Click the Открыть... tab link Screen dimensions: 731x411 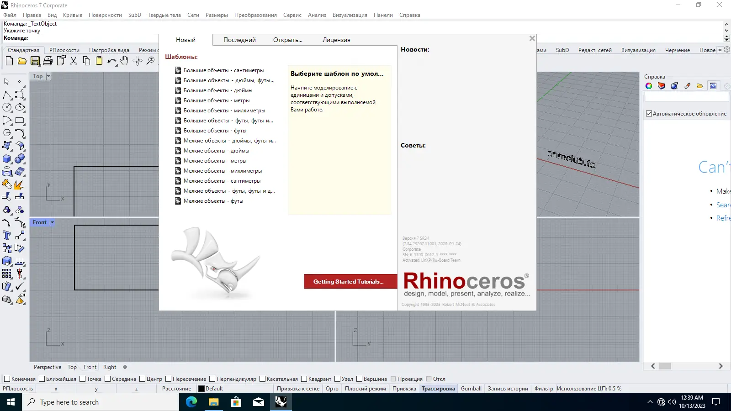288,40
